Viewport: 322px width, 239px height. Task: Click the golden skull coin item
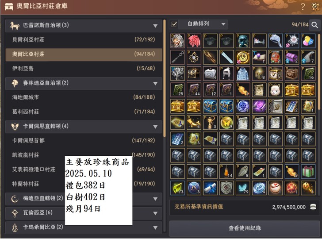(243, 57)
